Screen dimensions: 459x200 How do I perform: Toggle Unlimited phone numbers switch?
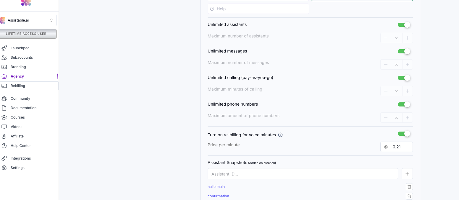click(x=404, y=104)
